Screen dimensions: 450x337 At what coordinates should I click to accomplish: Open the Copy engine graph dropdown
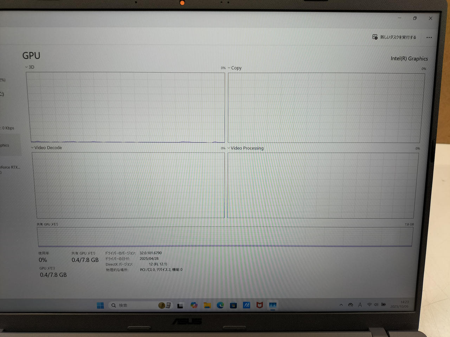[x=229, y=68]
